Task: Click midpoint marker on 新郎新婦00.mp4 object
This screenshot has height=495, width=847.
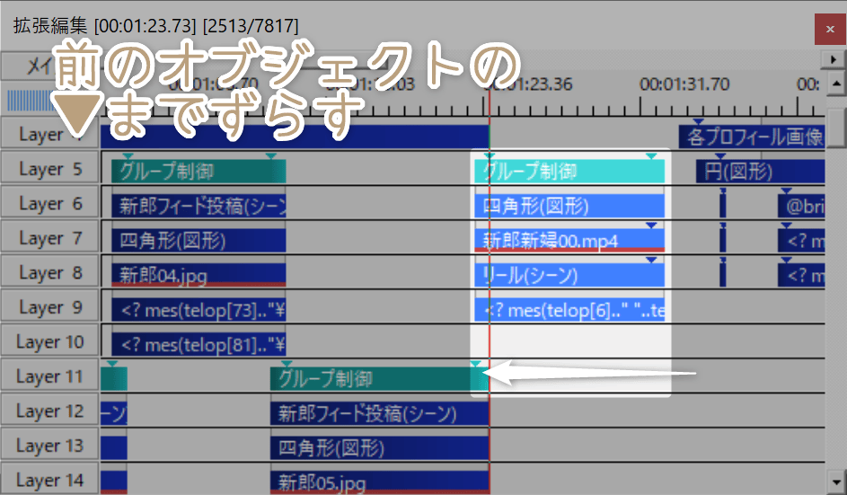Action: 651,225
